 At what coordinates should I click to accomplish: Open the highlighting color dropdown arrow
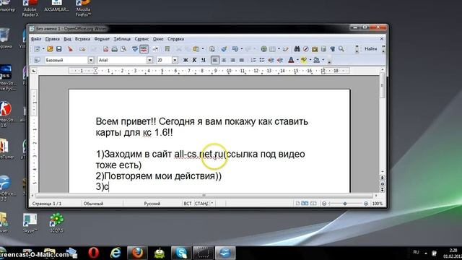[x=310, y=60]
